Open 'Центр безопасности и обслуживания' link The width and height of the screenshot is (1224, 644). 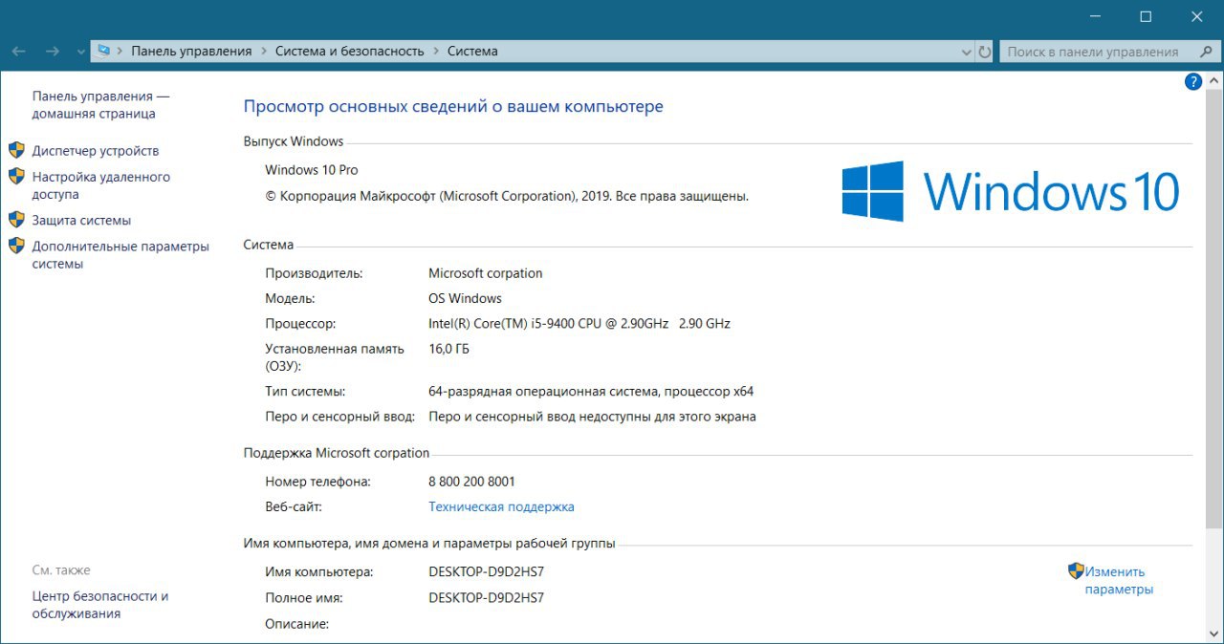click(100, 605)
